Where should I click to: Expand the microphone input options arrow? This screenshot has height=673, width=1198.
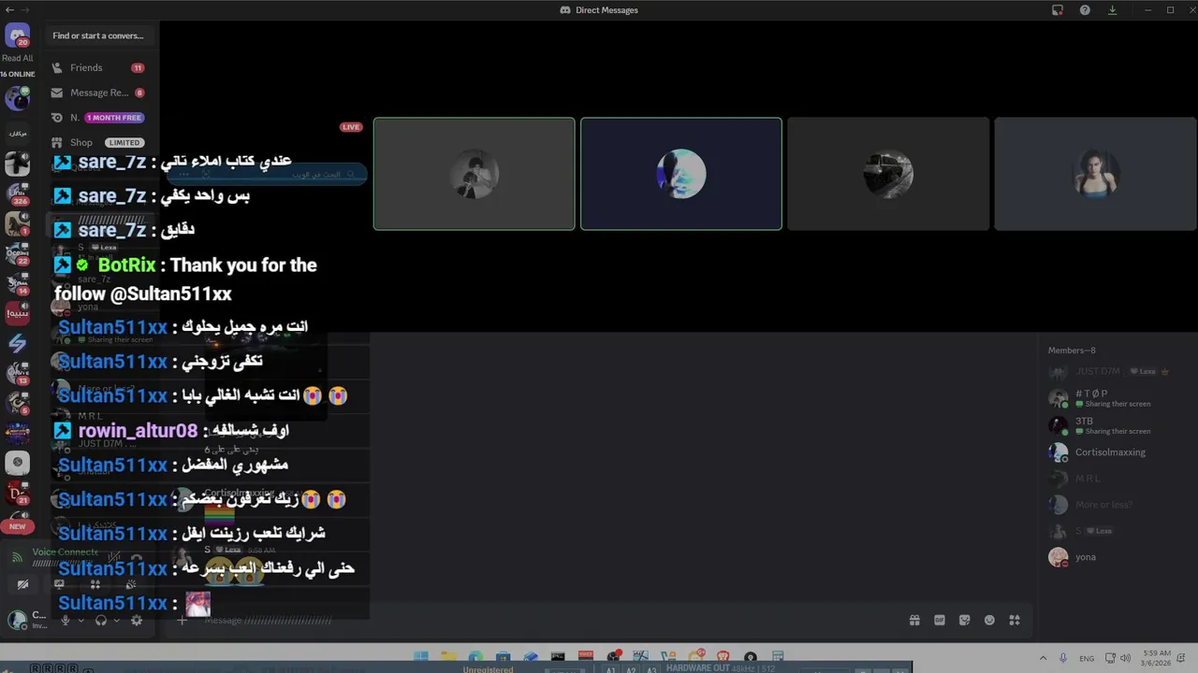(81, 621)
